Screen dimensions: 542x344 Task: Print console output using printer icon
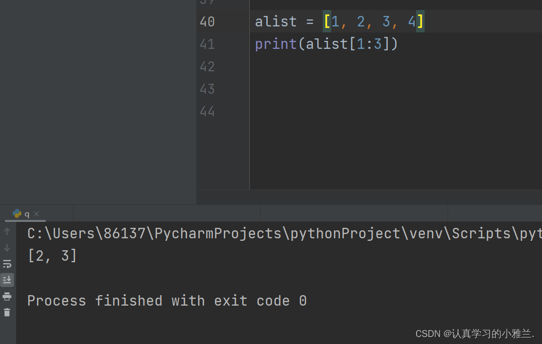click(x=7, y=296)
